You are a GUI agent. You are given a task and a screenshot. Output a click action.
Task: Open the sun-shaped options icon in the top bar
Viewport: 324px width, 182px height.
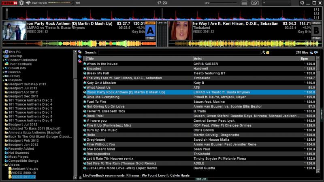coord(21,3)
